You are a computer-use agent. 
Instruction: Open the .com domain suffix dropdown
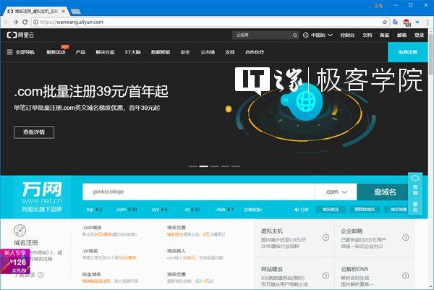[336, 192]
